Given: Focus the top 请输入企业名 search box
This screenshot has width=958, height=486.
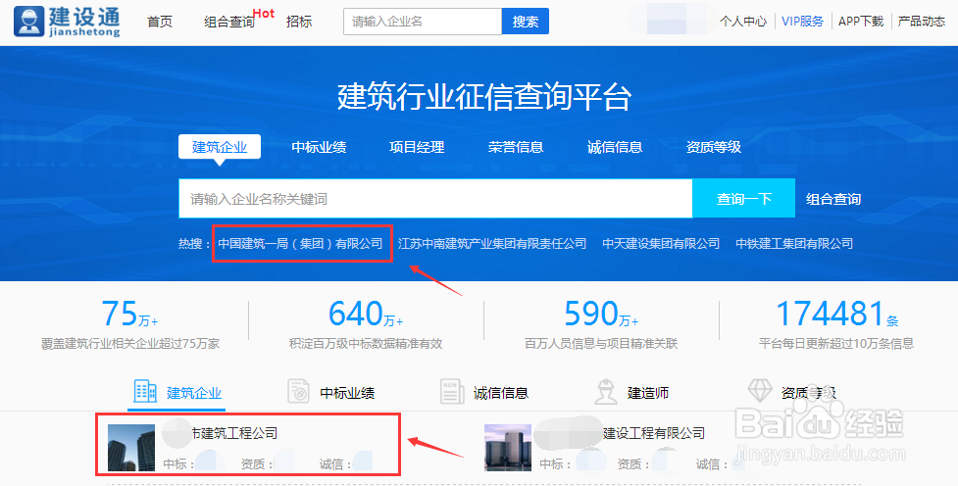Looking at the screenshot, I should (x=423, y=22).
